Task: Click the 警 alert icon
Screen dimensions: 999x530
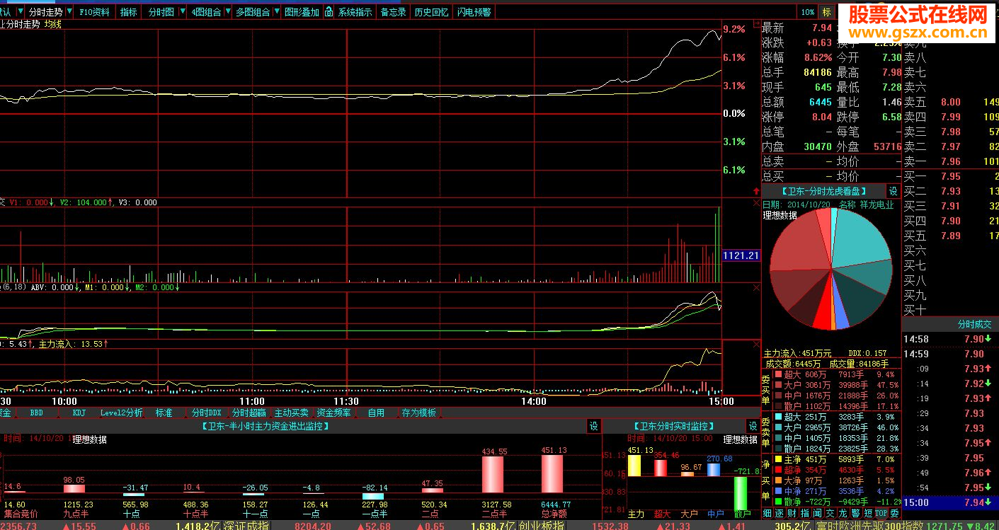Action: [855, 513]
